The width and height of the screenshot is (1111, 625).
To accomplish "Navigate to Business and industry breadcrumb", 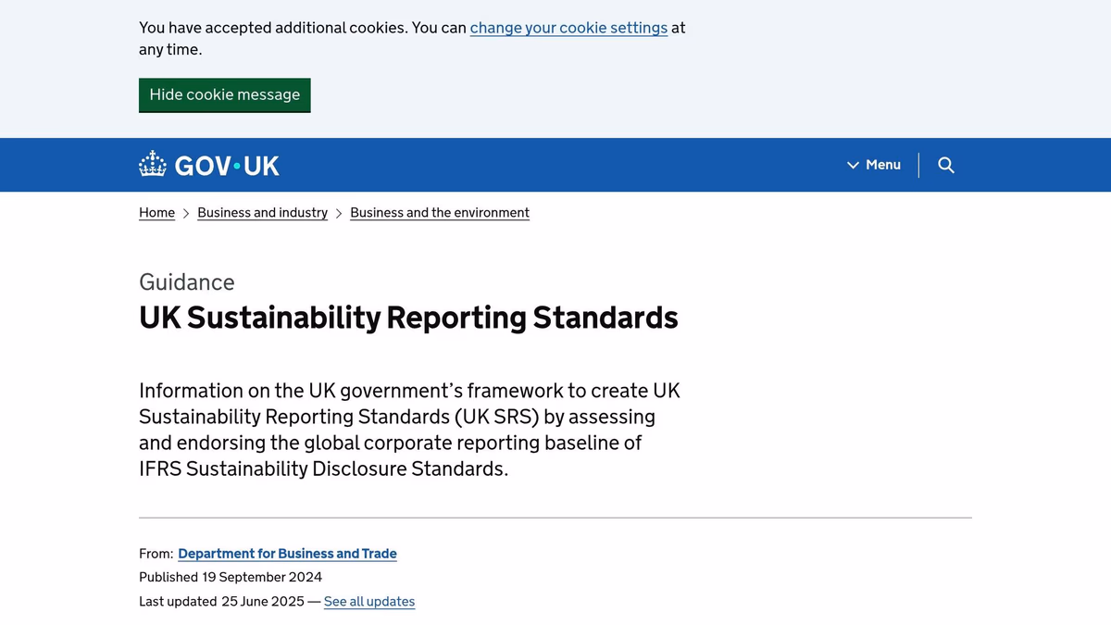I will (262, 213).
